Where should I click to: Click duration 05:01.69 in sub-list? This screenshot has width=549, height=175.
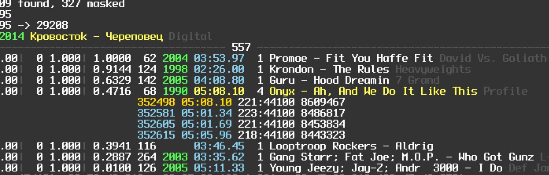[x=206, y=124]
